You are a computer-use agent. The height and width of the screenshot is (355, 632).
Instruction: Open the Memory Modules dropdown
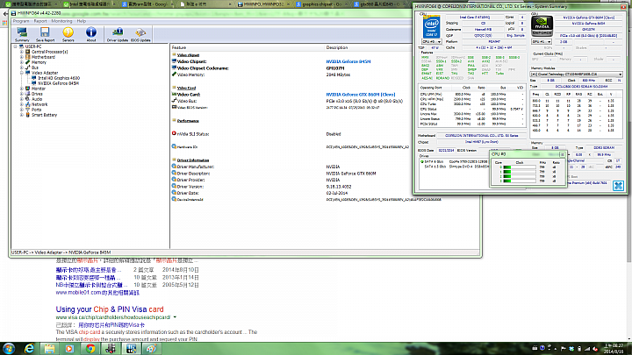(x=577, y=74)
